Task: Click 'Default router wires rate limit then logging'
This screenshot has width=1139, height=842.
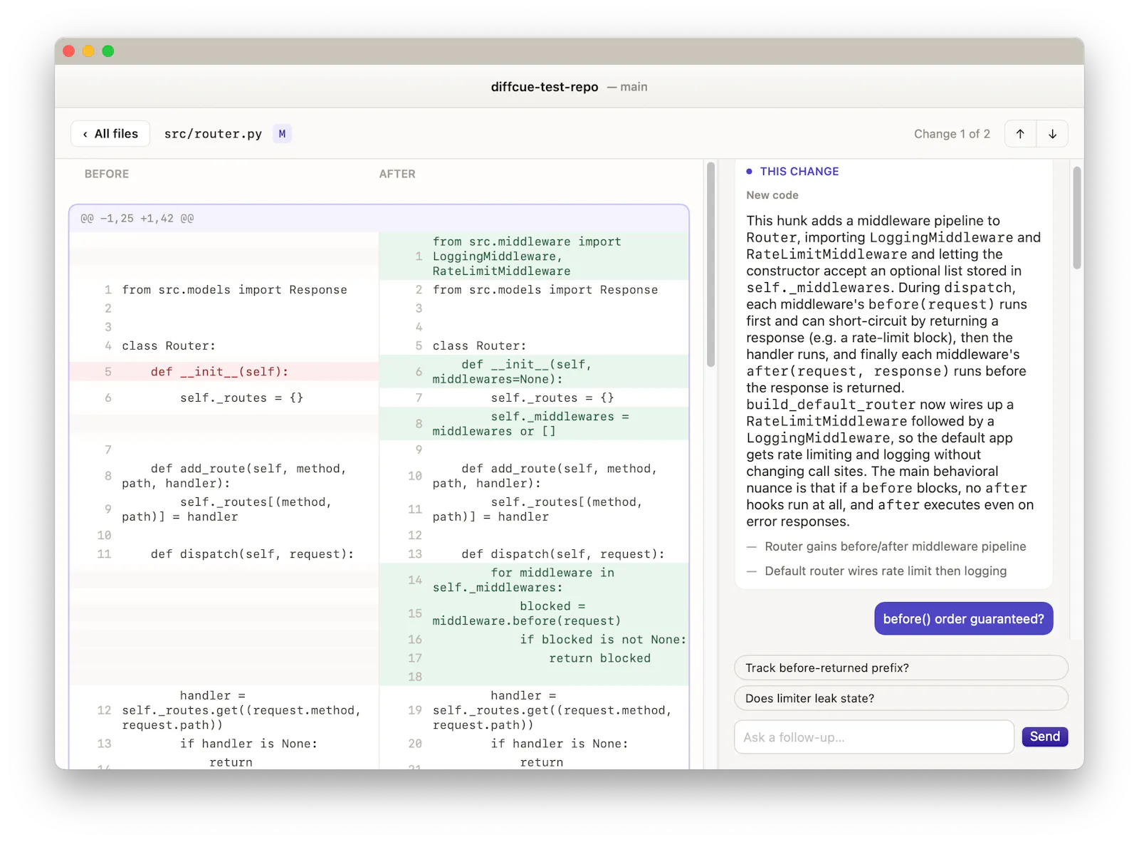Action: click(x=886, y=571)
